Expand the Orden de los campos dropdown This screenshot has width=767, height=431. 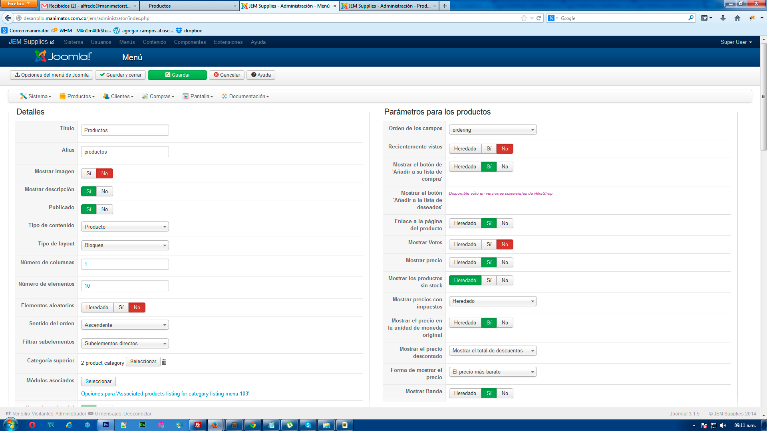pos(493,130)
